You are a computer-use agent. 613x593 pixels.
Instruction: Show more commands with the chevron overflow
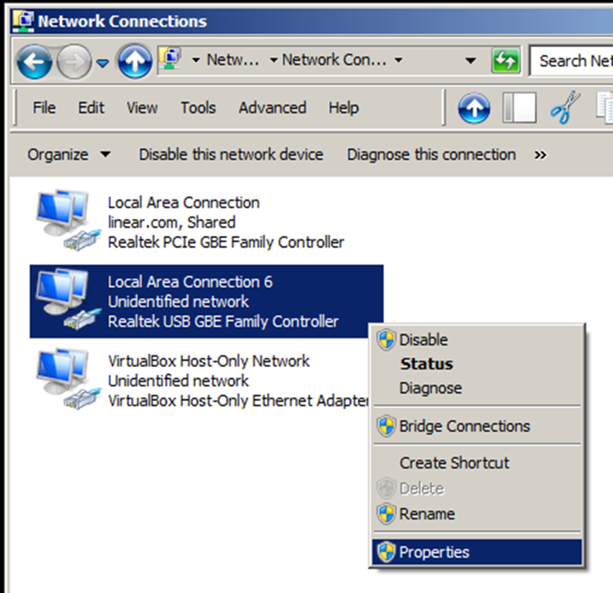tap(540, 155)
